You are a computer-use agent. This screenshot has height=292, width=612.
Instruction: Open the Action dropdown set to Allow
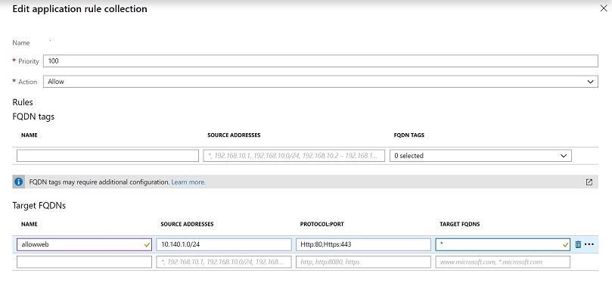(x=321, y=82)
